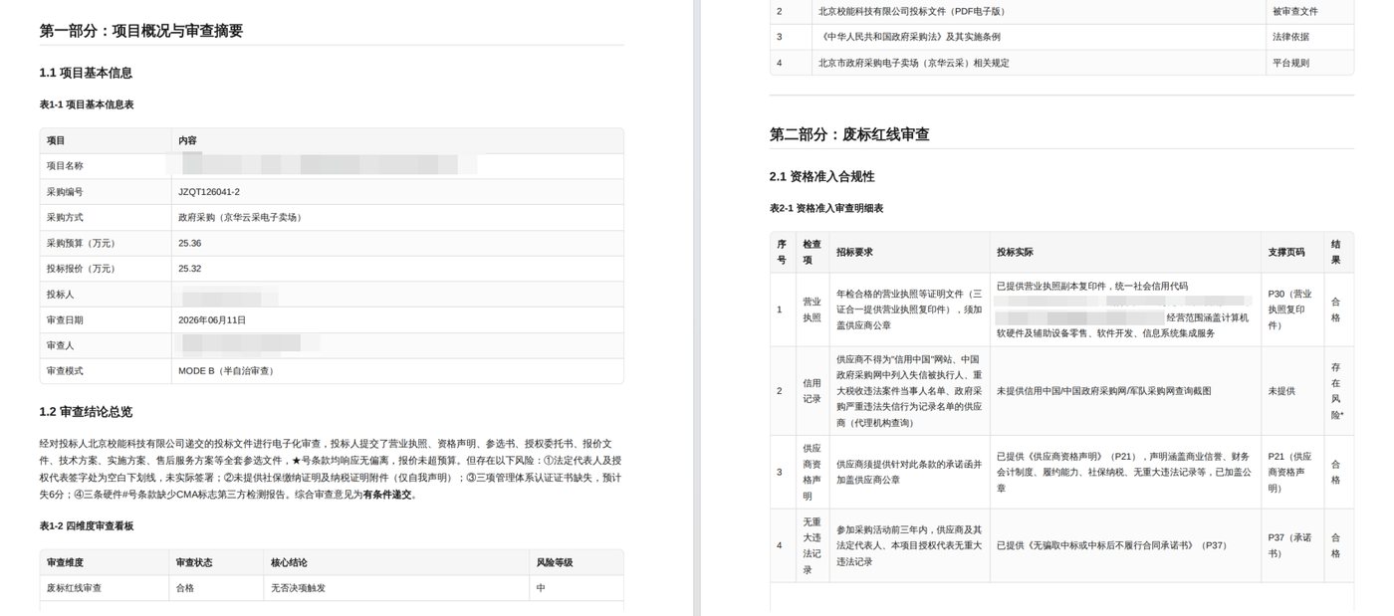The image size is (1394, 616).
Task: Select 政府采购（京华云采电子卖场） cell
Action: click(240, 217)
